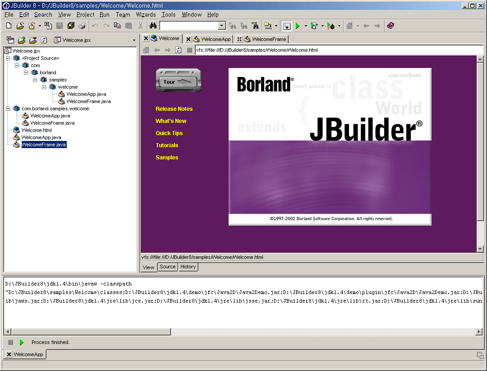This screenshot has height=371, width=487.
Task: Open the Welcome.jpx project dropdown
Action: tap(134, 41)
